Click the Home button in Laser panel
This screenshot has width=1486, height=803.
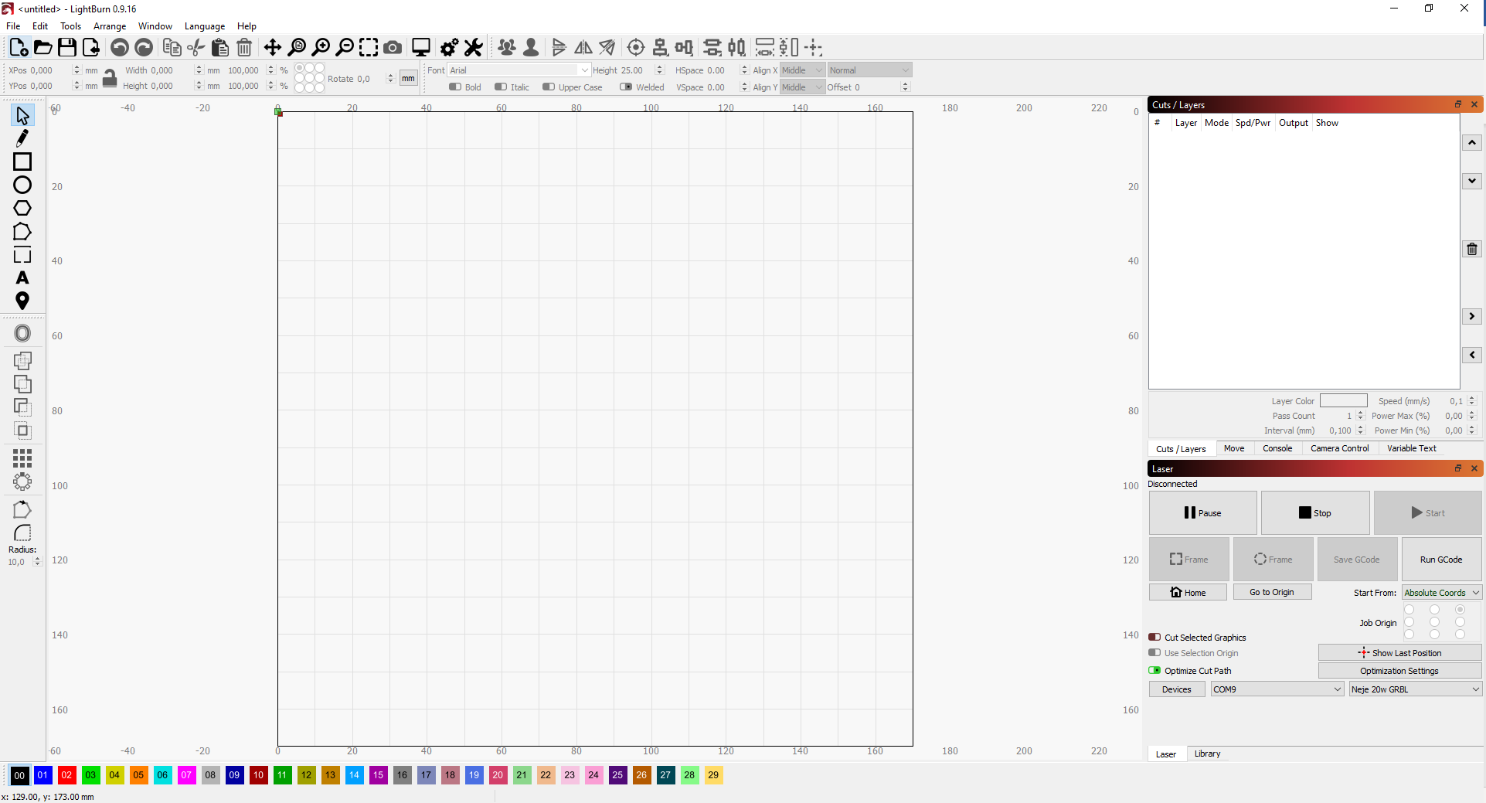pos(1188,592)
